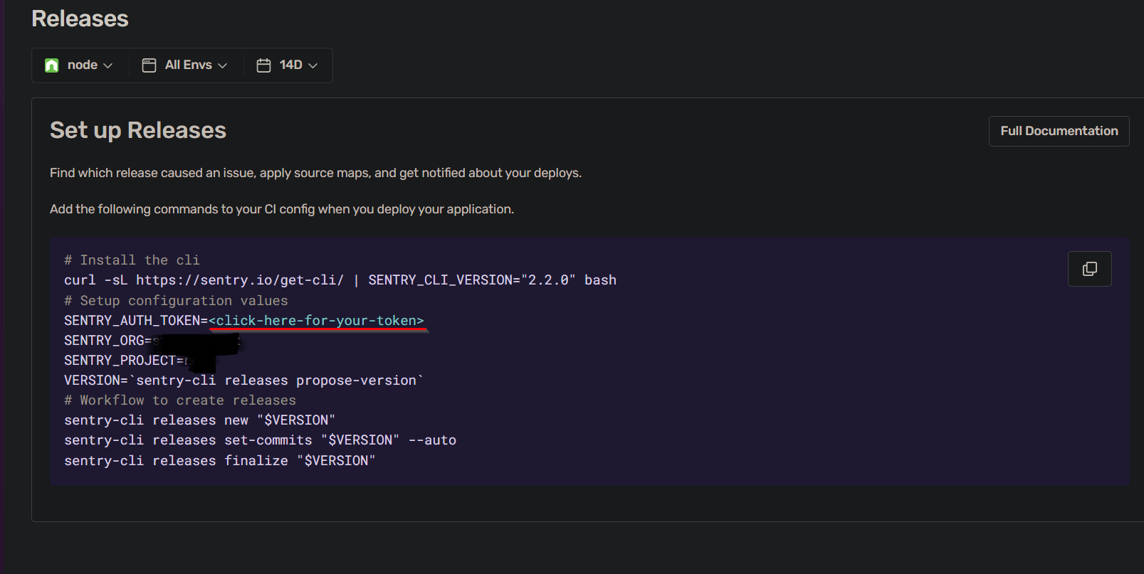Copy the code snippet to clipboard
1144x574 pixels.
coord(1089,269)
